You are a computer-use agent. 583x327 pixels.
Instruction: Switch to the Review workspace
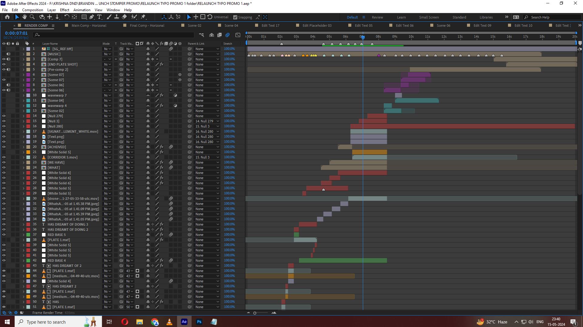377,17
